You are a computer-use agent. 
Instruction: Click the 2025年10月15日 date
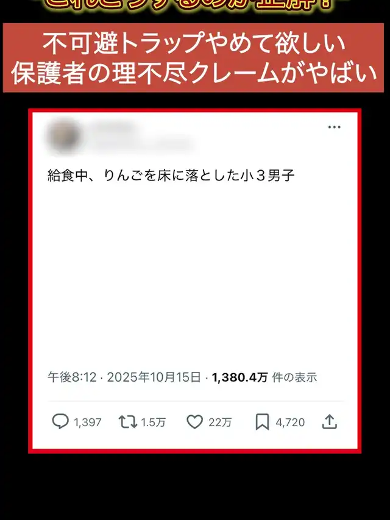[x=154, y=377]
